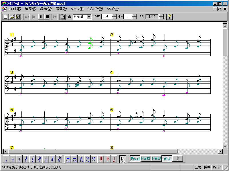Select the sharp accidental tool
The image size is (229, 171).
tap(101, 159)
